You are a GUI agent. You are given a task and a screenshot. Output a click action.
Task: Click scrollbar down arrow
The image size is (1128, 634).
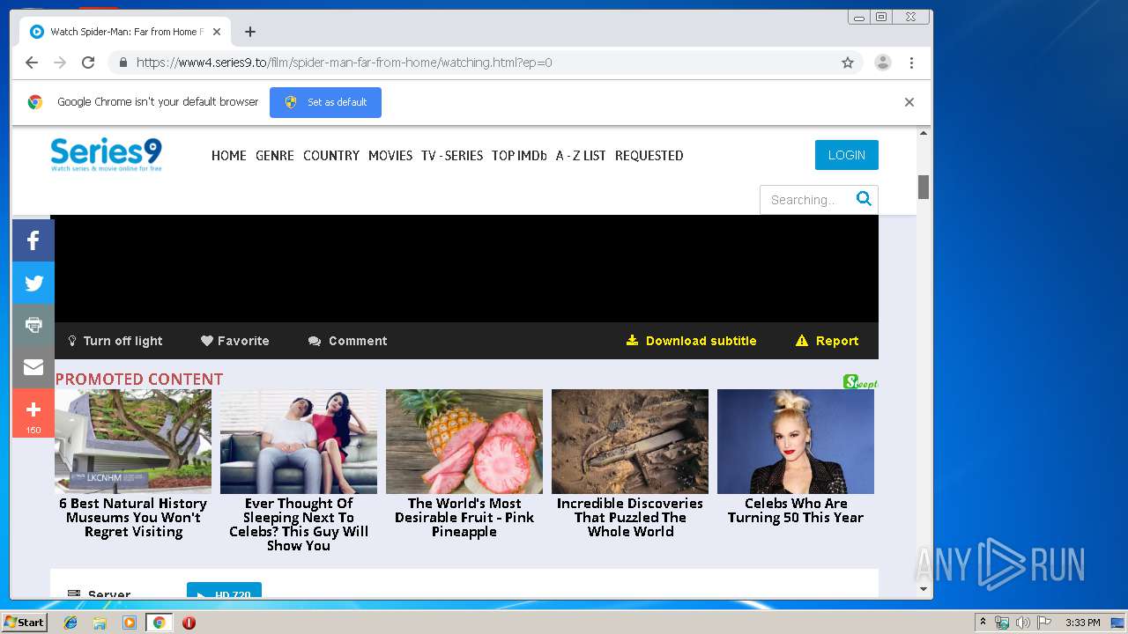tap(924, 589)
